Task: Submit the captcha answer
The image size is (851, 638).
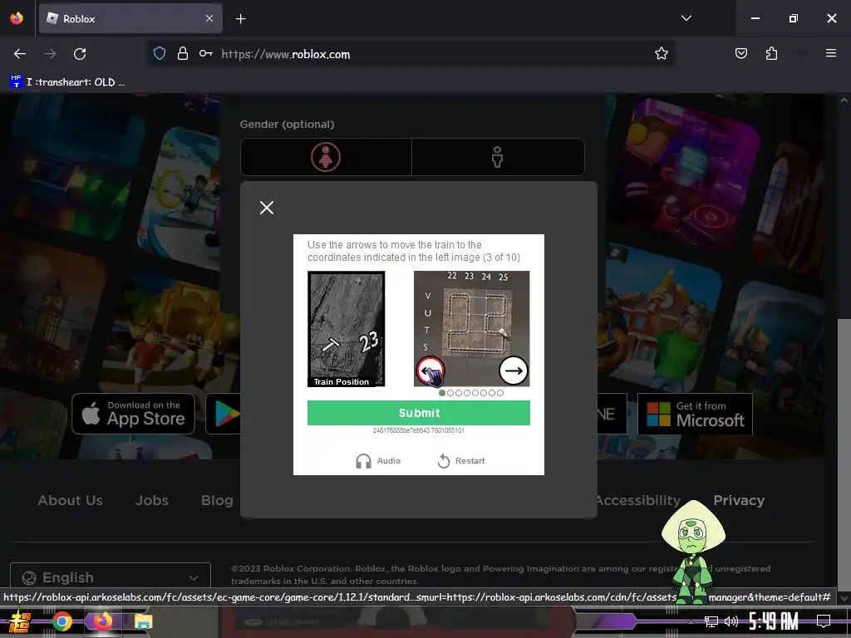Action: (x=419, y=413)
